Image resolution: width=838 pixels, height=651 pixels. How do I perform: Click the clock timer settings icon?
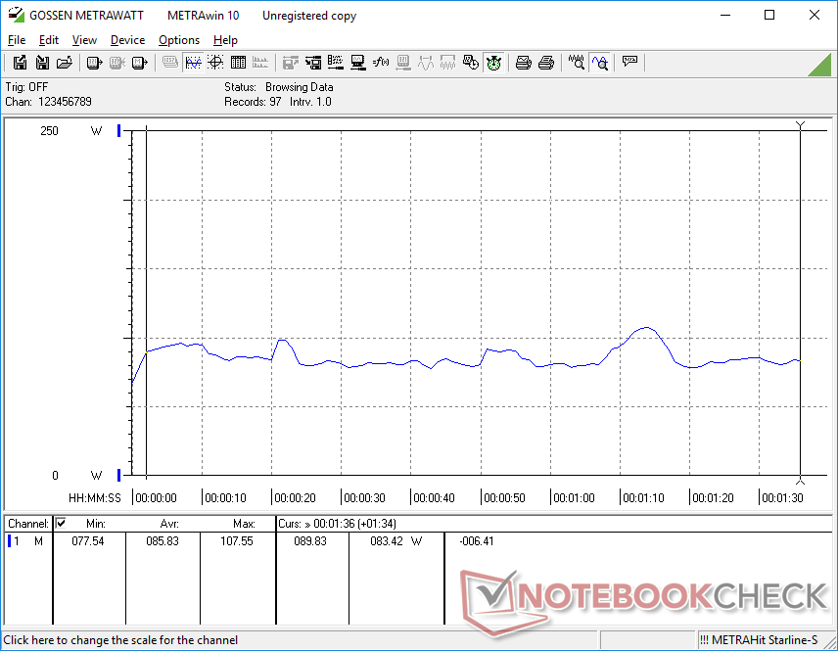pos(470,63)
